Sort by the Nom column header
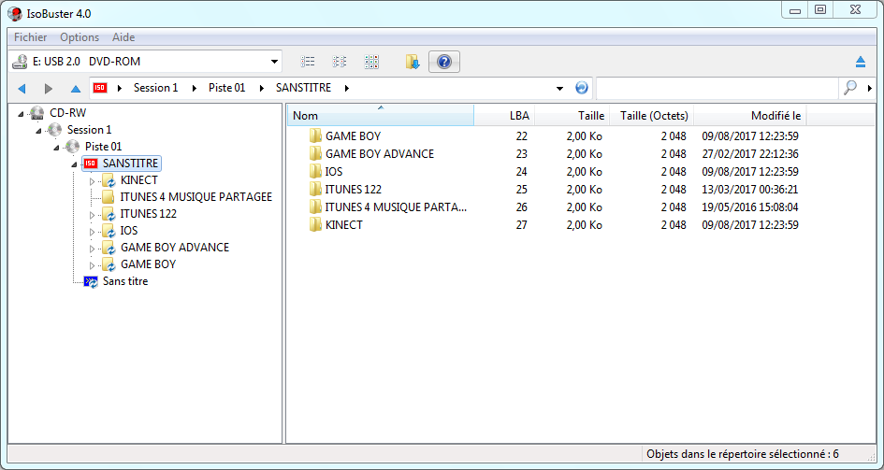 coord(381,115)
